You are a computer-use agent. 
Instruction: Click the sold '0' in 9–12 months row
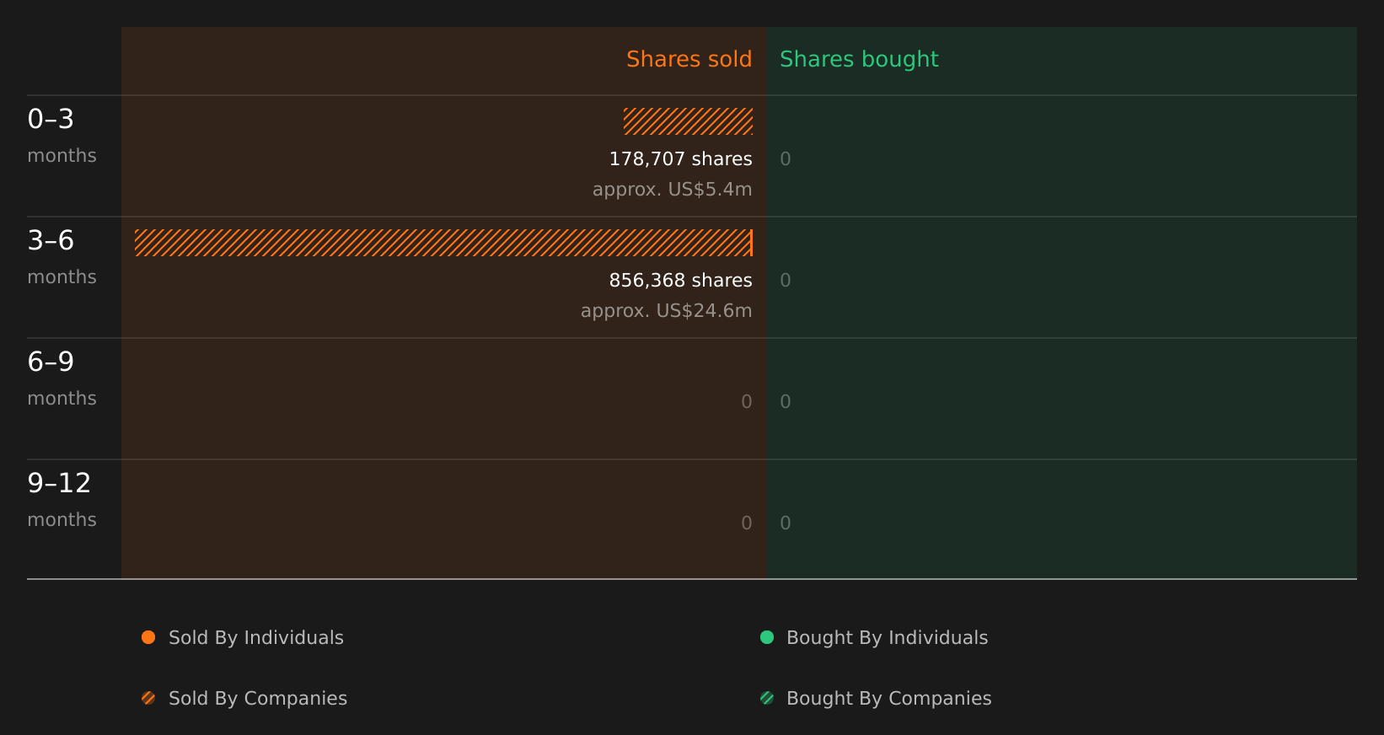tap(747, 523)
